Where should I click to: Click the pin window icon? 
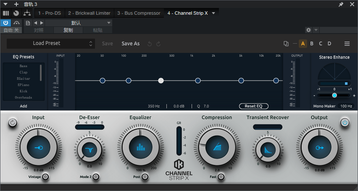click(341, 4)
